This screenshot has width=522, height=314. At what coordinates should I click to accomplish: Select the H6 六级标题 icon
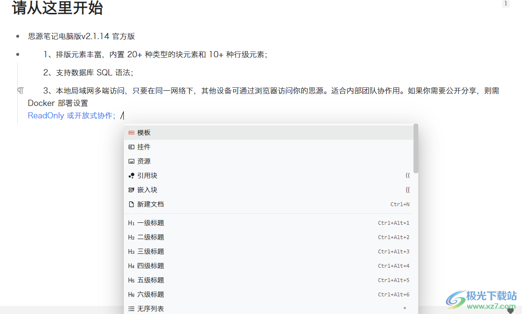point(131,294)
